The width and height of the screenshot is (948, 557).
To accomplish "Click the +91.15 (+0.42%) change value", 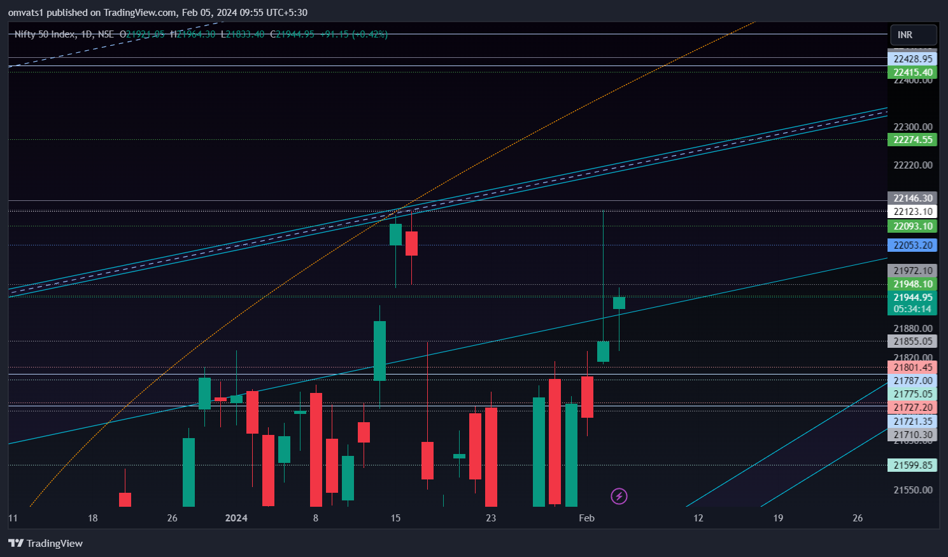I will click(353, 34).
